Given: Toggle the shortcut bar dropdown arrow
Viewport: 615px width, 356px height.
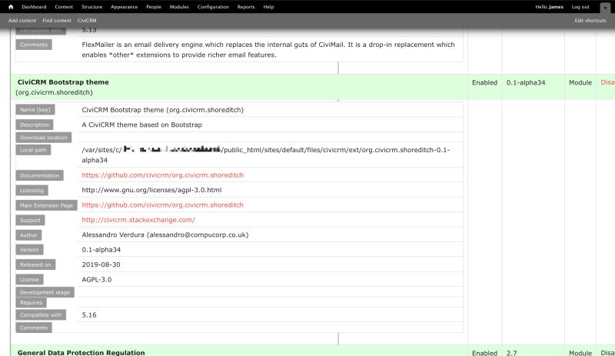Looking at the screenshot, I should click(605, 8).
